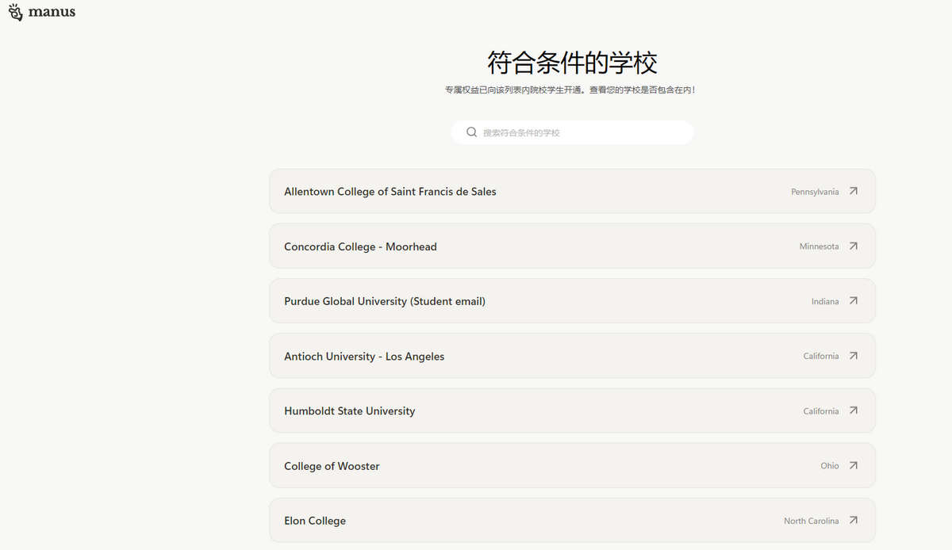Open arrow icon for Purdue Global University
Viewport: 952px width, 550px height.
point(853,300)
